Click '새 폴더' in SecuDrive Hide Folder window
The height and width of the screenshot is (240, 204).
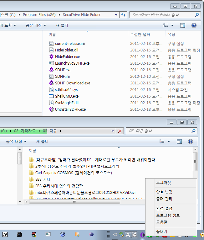pos(62,25)
